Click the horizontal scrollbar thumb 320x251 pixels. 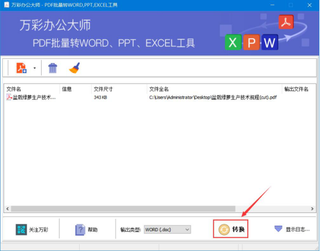pos(123,208)
